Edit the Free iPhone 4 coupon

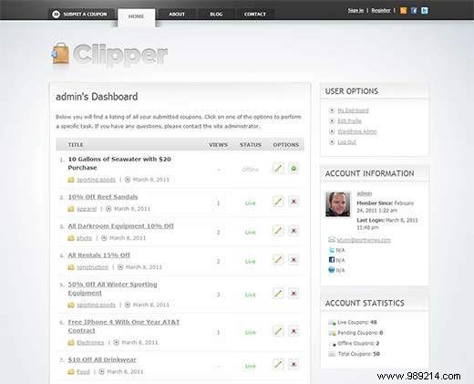(x=278, y=331)
